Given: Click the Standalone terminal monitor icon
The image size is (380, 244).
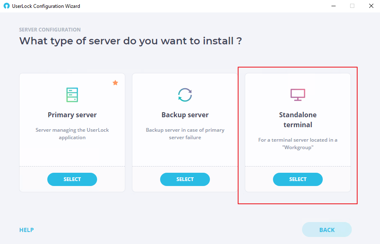Looking at the screenshot, I should coord(298,94).
